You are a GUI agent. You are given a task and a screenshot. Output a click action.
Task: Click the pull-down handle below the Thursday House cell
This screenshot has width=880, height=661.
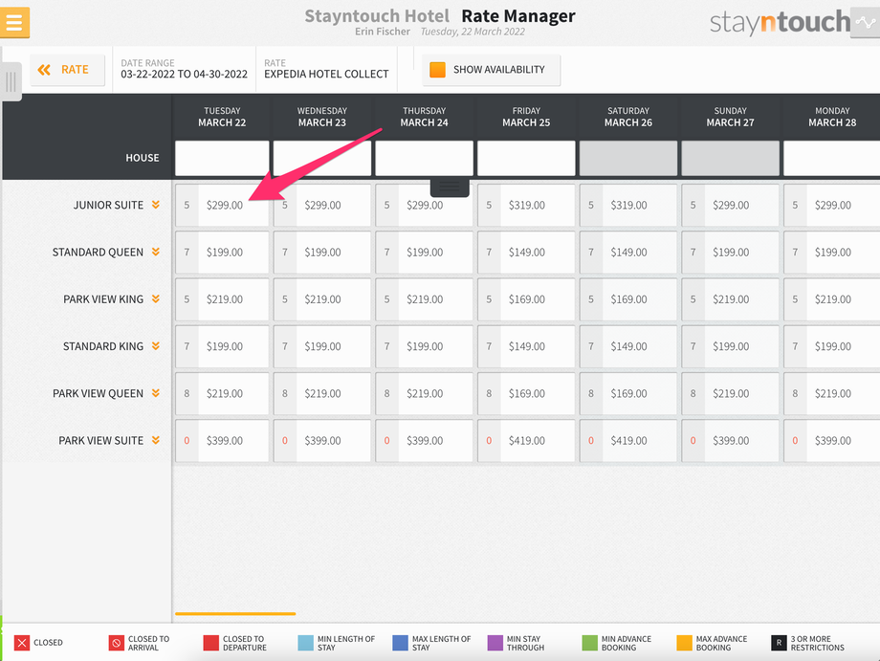[450, 187]
